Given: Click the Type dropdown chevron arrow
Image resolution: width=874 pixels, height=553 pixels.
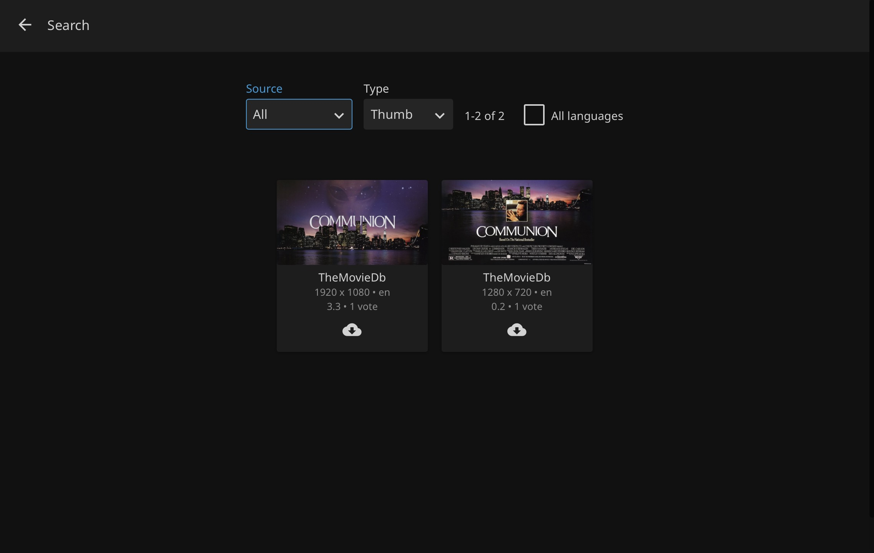Looking at the screenshot, I should coord(439,115).
